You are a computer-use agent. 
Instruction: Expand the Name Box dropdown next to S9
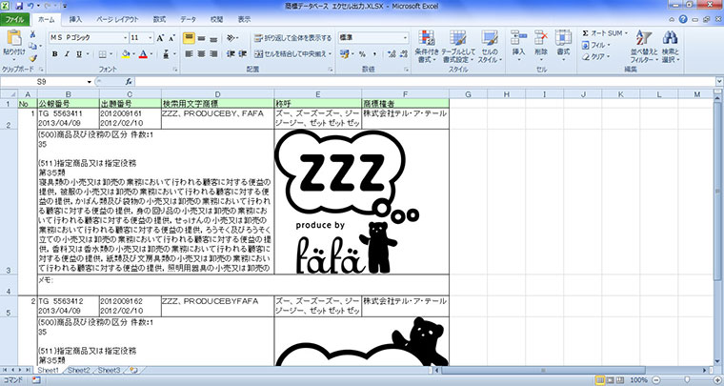point(90,82)
